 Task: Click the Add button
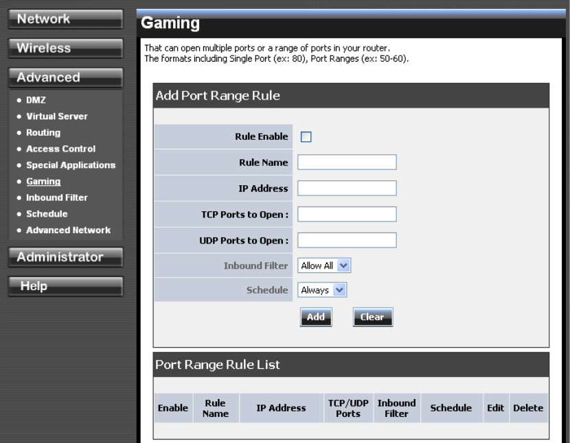click(x=315, y=317)
